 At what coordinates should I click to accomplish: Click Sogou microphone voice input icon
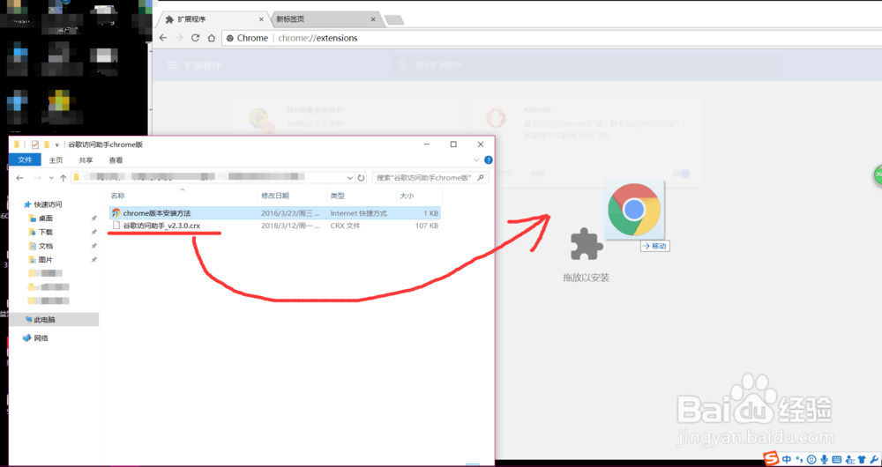tap(824, 459)
